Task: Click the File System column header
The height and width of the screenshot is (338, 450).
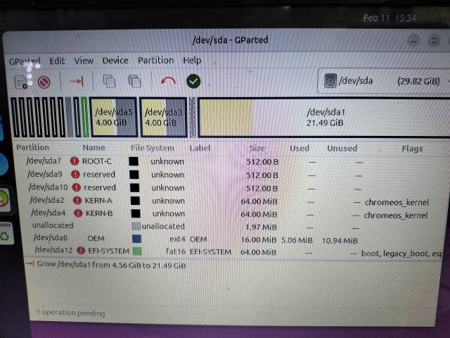Action: point(153,149)
